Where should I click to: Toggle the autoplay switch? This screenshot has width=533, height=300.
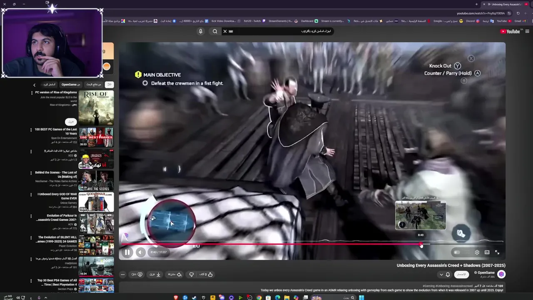coord(457,252)
